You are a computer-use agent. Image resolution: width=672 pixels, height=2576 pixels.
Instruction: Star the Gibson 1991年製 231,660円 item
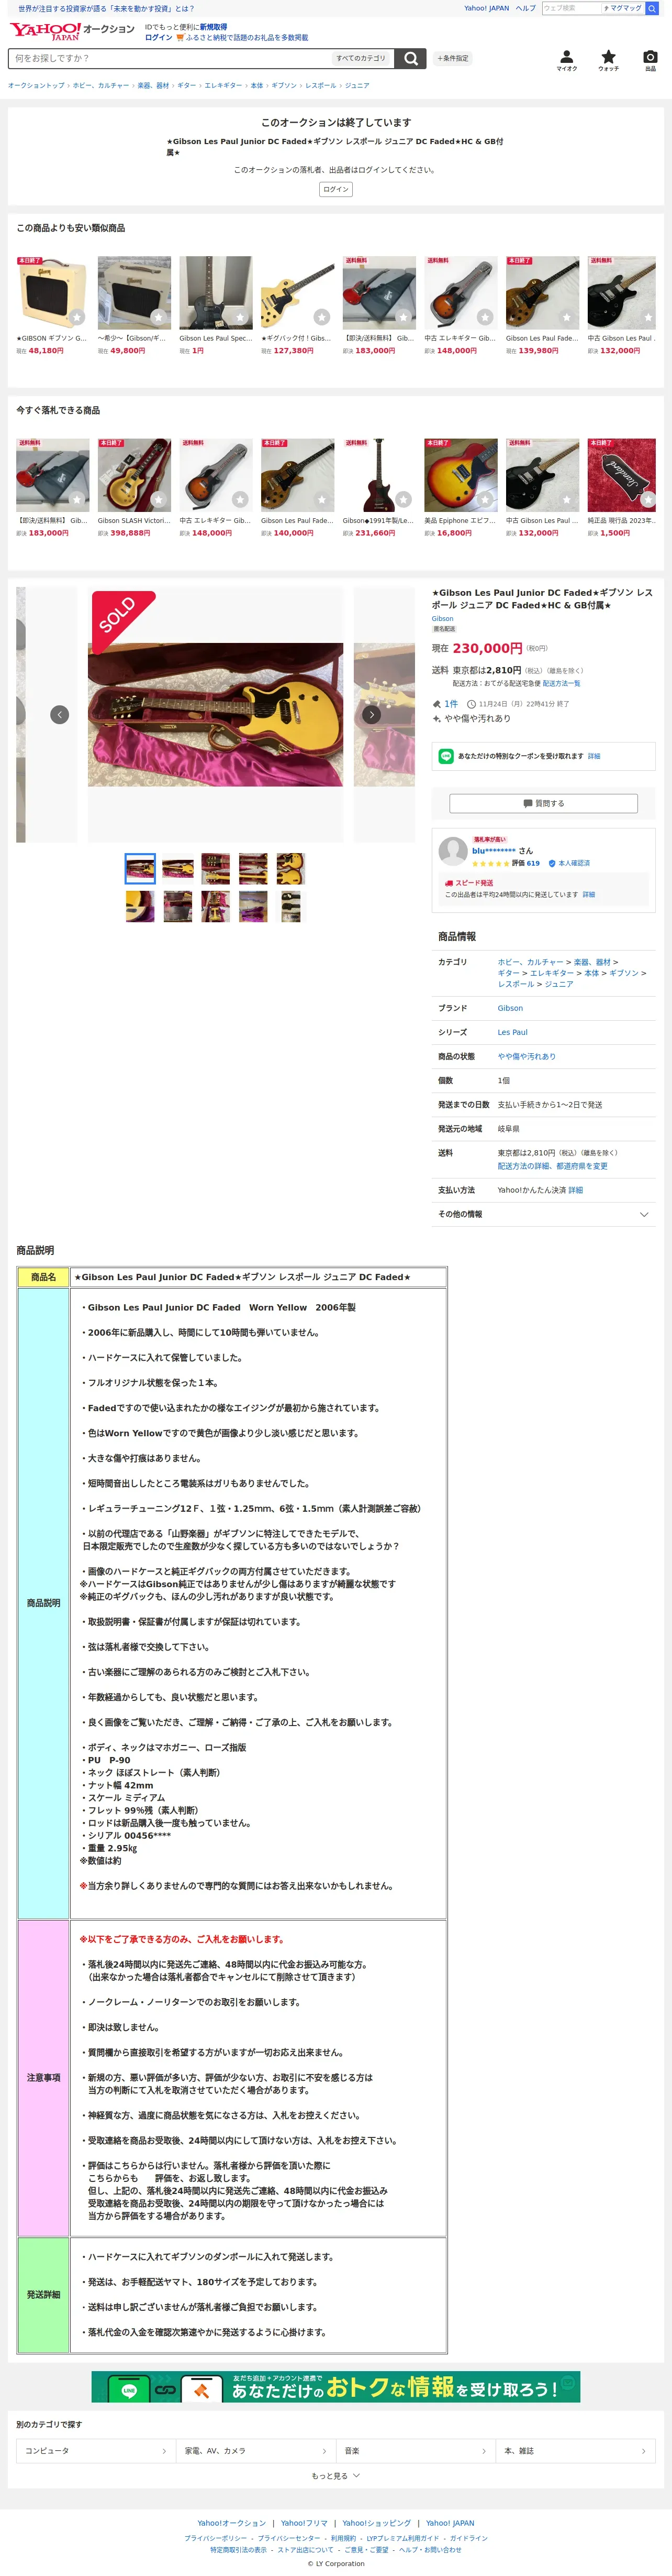pyautogui.click(x=404, y=499)
